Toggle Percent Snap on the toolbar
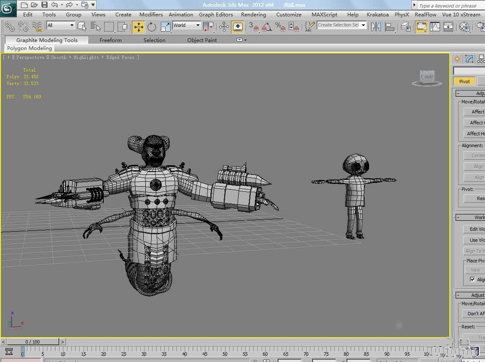Viewport: 485px width, 362px height. (x=280, y=27)
